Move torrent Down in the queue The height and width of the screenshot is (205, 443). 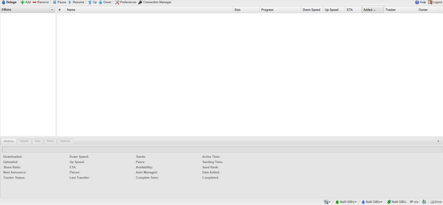[105, 2]
